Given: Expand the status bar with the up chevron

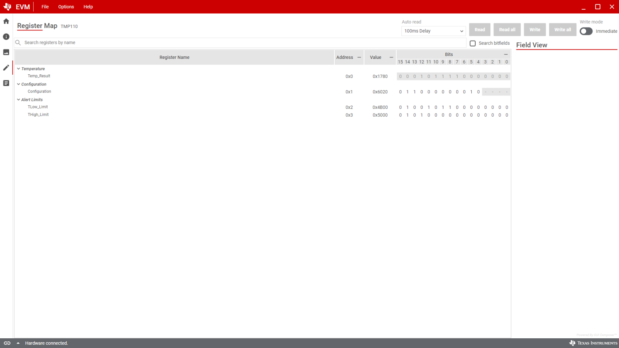Looking at the screenshot, I should coord(18,343).
